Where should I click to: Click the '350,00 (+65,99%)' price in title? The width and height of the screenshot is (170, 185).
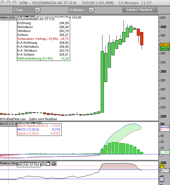pos(98,3)
